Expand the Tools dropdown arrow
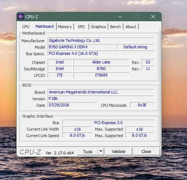The image size is (187, 180). click(101, 152)
